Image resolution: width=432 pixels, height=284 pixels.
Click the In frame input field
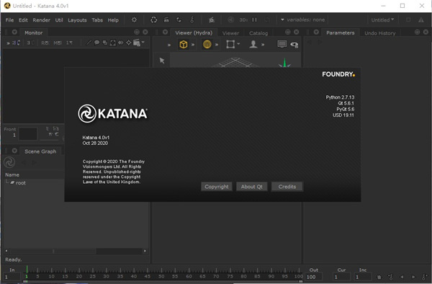12,277
